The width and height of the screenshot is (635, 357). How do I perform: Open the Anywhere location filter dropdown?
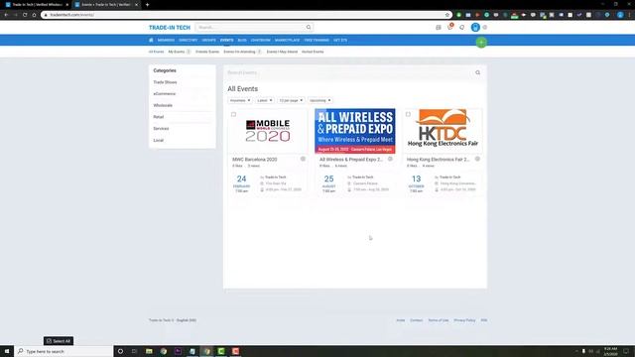[x=240, y=100]
